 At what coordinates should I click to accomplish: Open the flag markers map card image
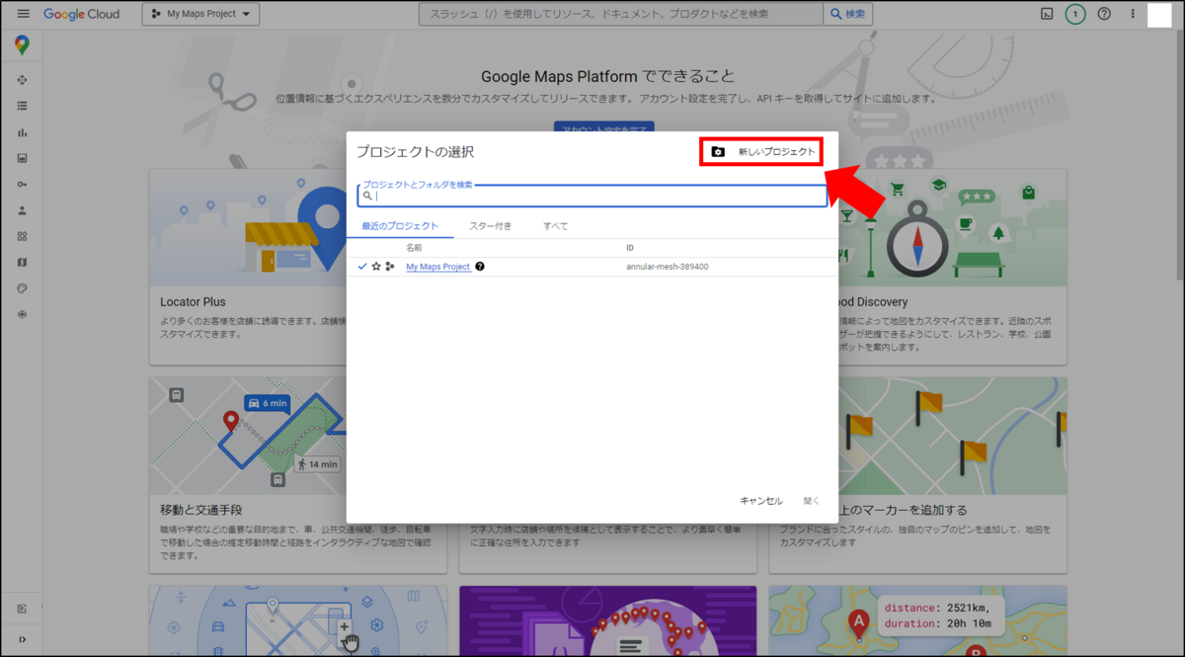tap(952, 436)
